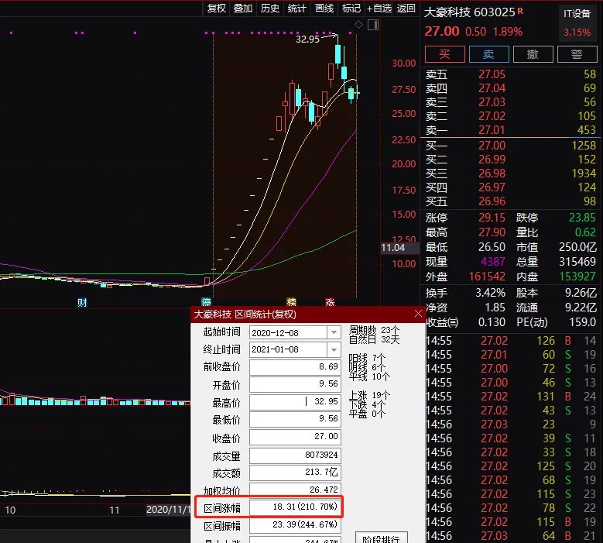Click the 跌停 value 23.85
This screenshot has width=603, height=543.
tap(582, 218)
